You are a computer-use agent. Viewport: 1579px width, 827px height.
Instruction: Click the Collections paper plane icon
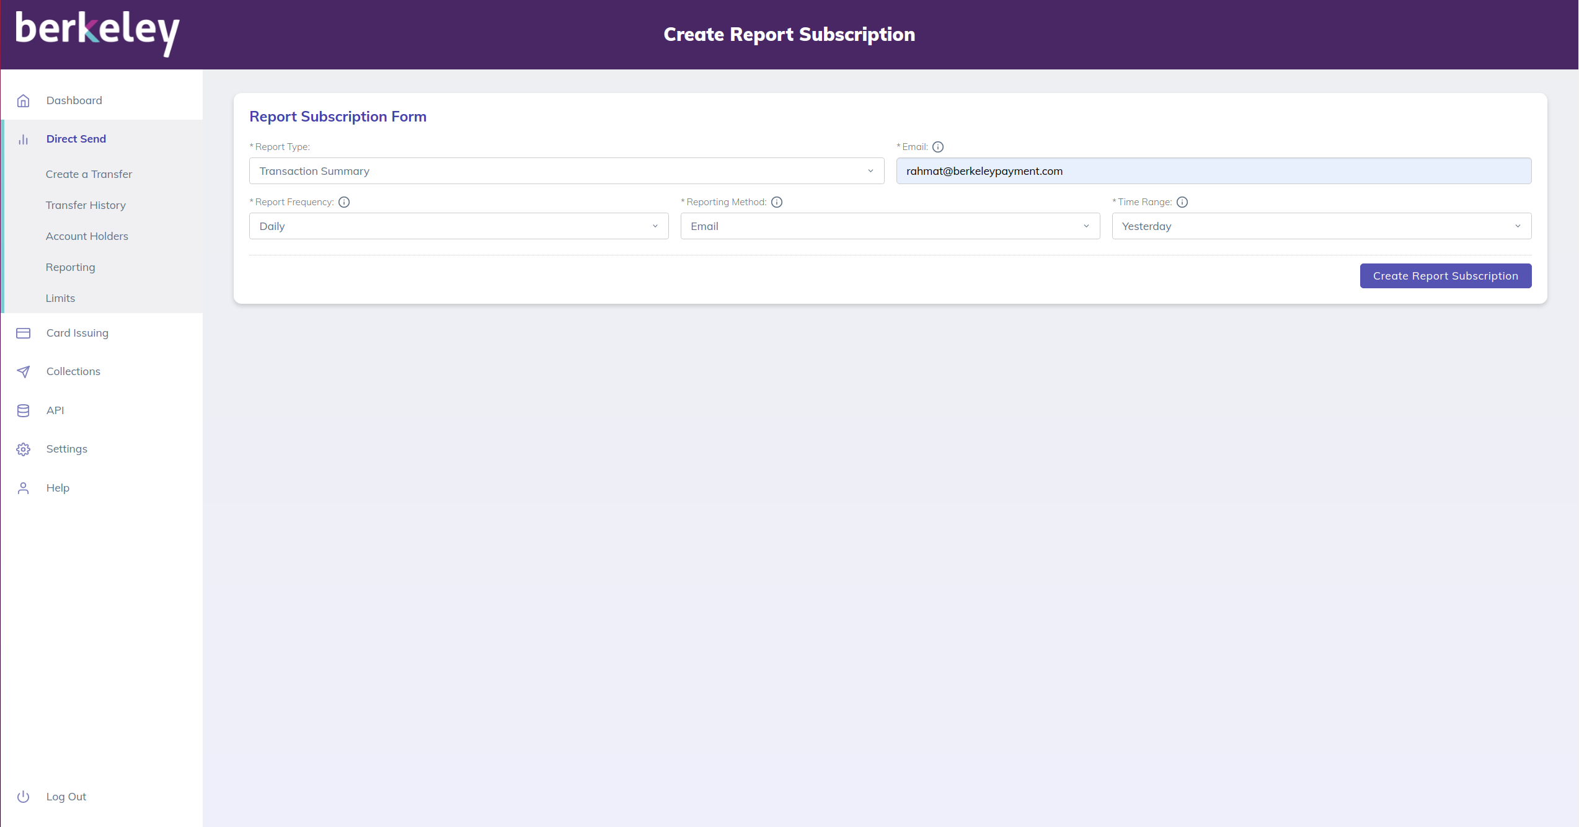(24, 372)
